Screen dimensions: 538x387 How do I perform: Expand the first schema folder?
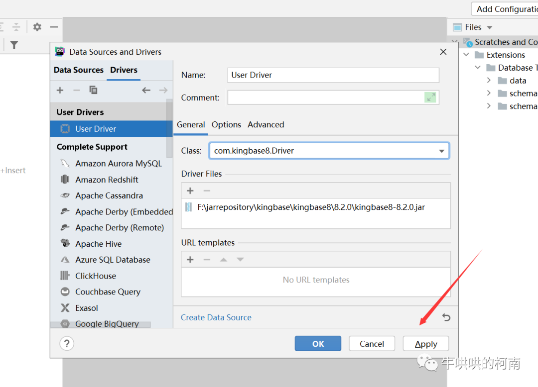[489, 93]
